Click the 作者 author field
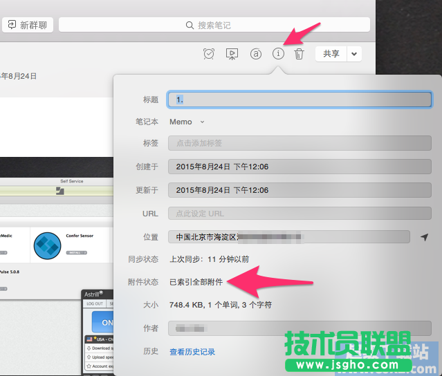The image size is (442, 376). click(300, 328)
